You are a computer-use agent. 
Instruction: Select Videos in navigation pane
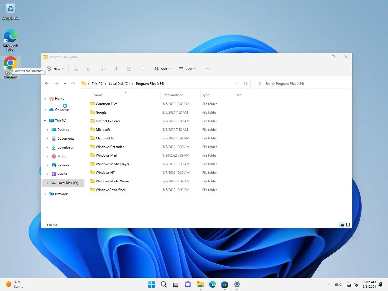pyautogui.click(x=62, y=174)
